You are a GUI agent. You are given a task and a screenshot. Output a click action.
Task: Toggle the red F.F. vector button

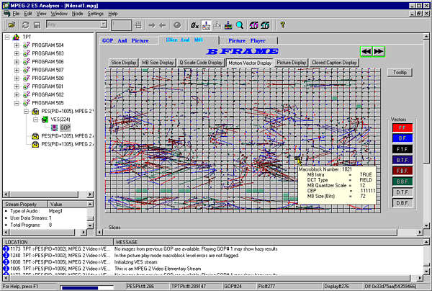point(400,127)
